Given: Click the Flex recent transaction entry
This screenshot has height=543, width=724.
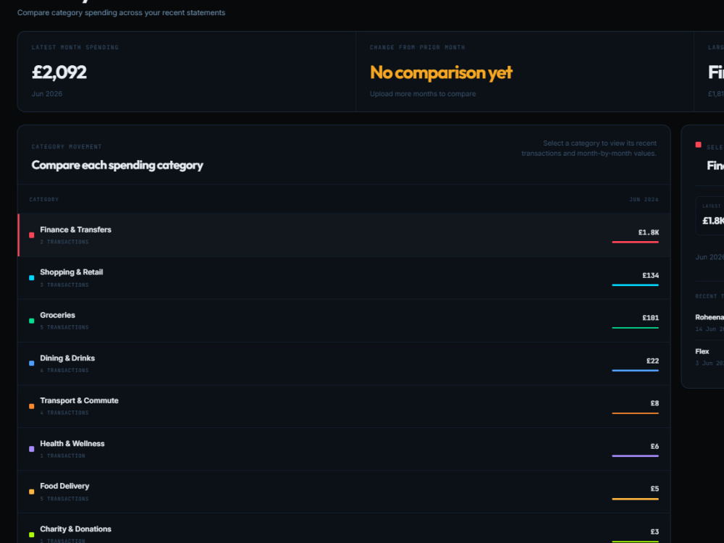Looking at the screenshot, I should (x=710, y=357).
